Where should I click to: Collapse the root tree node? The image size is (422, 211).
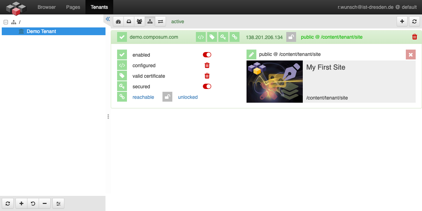[x=6, y=22]
